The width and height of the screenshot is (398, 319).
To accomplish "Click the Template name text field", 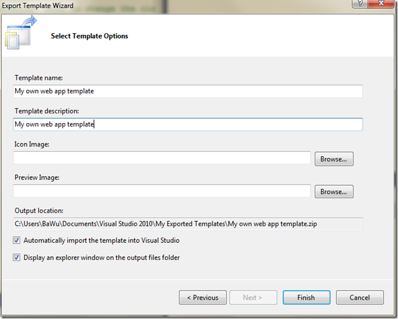I will [188, 91].
